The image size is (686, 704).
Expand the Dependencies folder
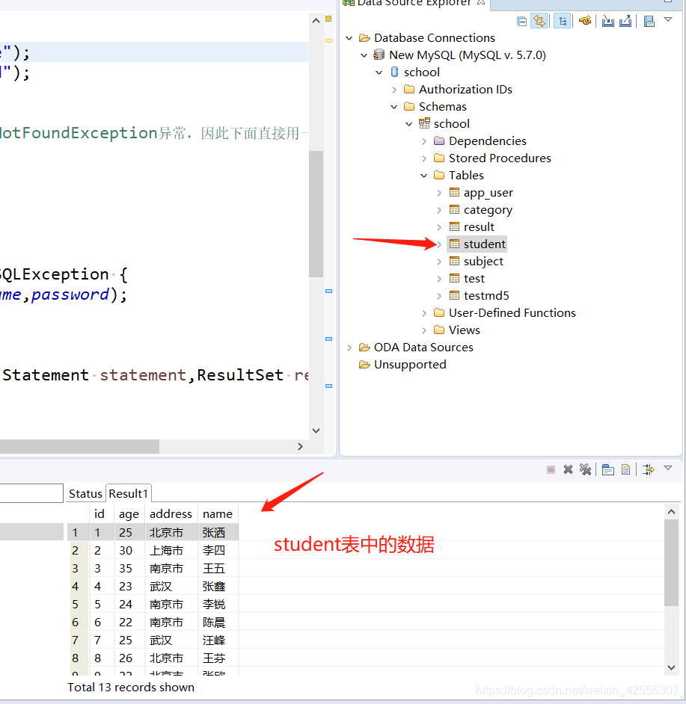tap(424, 141)
